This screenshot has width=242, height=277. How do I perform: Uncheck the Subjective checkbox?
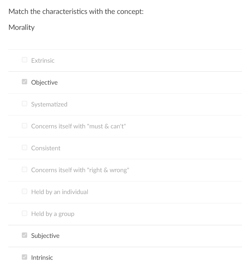24,235
